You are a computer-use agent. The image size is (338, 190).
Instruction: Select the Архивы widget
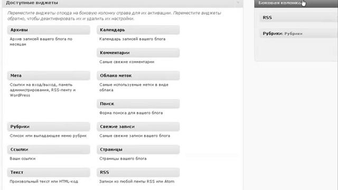(x=49, y=30)
